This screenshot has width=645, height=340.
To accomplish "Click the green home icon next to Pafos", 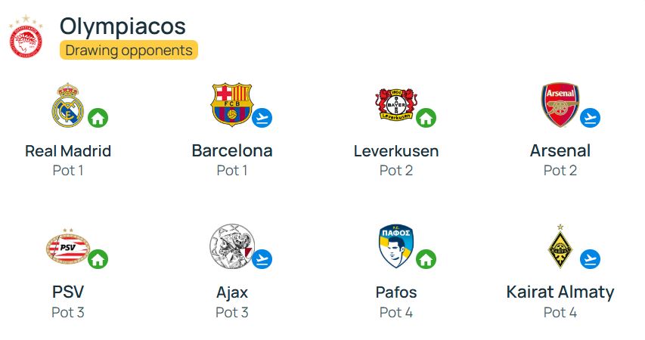I will coord(426,259).
